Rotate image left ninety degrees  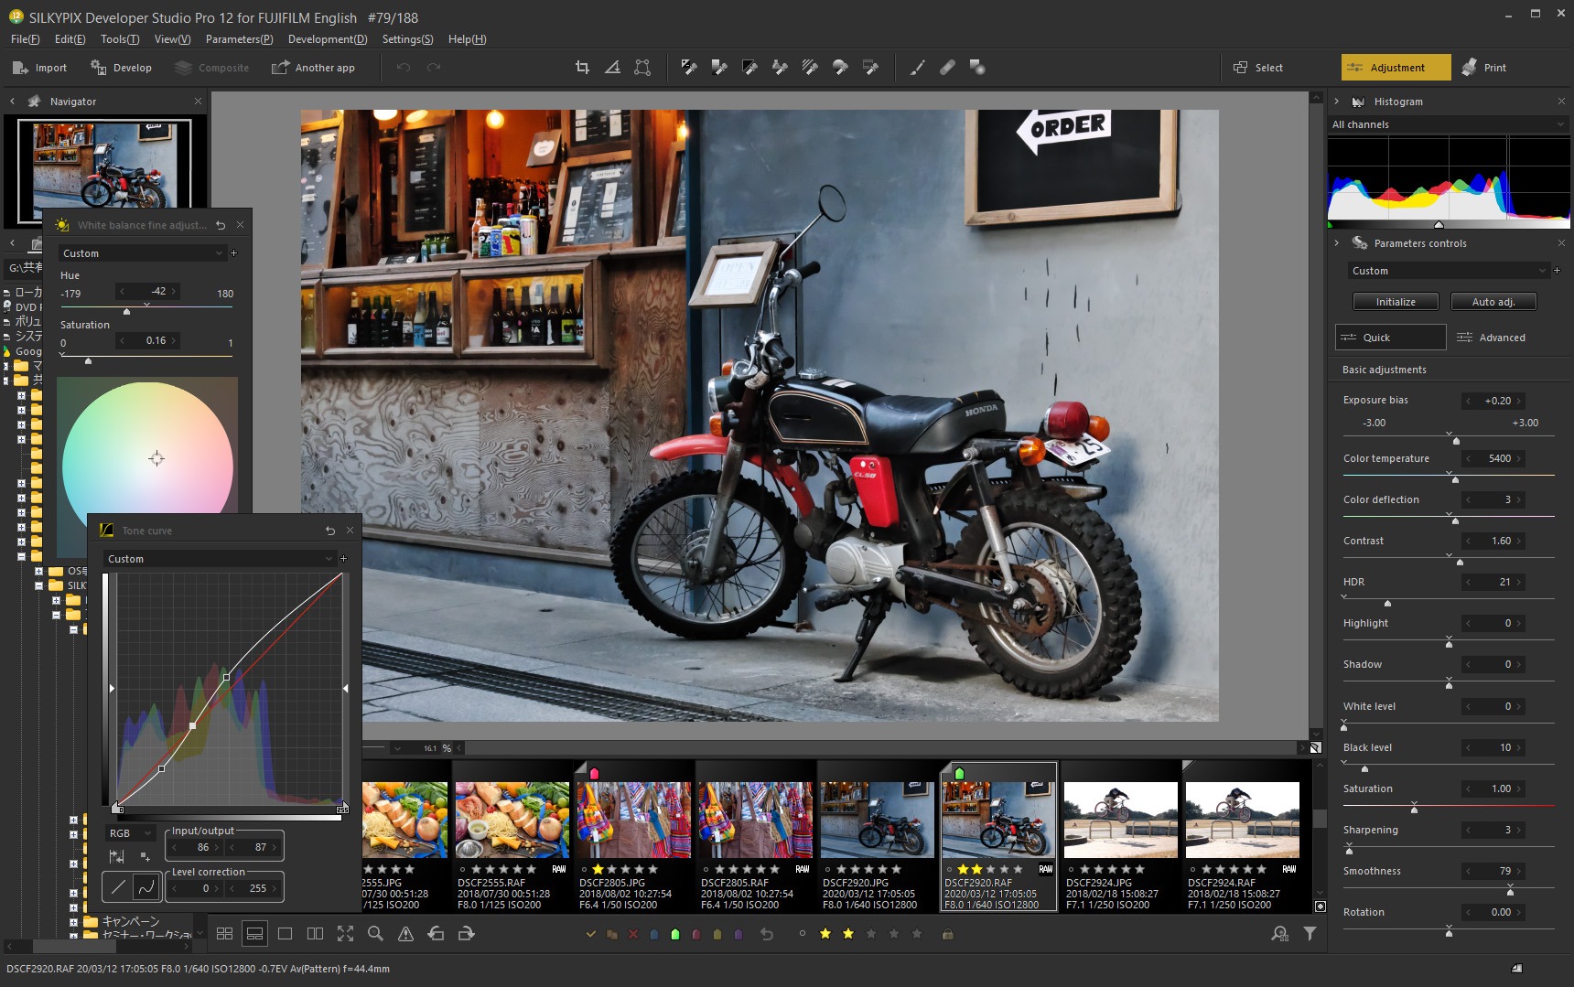[x=436, y=933]
